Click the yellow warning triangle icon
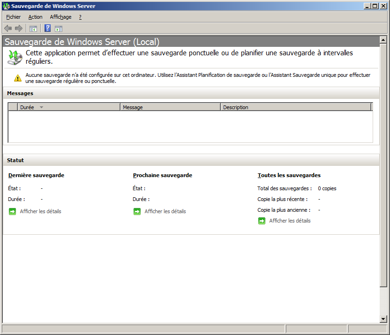The width and height of the screenshot is (390, 335). [x=17, y=78]
